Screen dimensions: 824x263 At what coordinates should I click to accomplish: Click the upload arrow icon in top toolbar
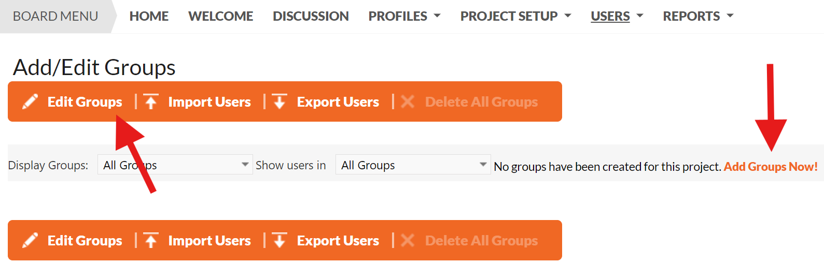(151, 101)
